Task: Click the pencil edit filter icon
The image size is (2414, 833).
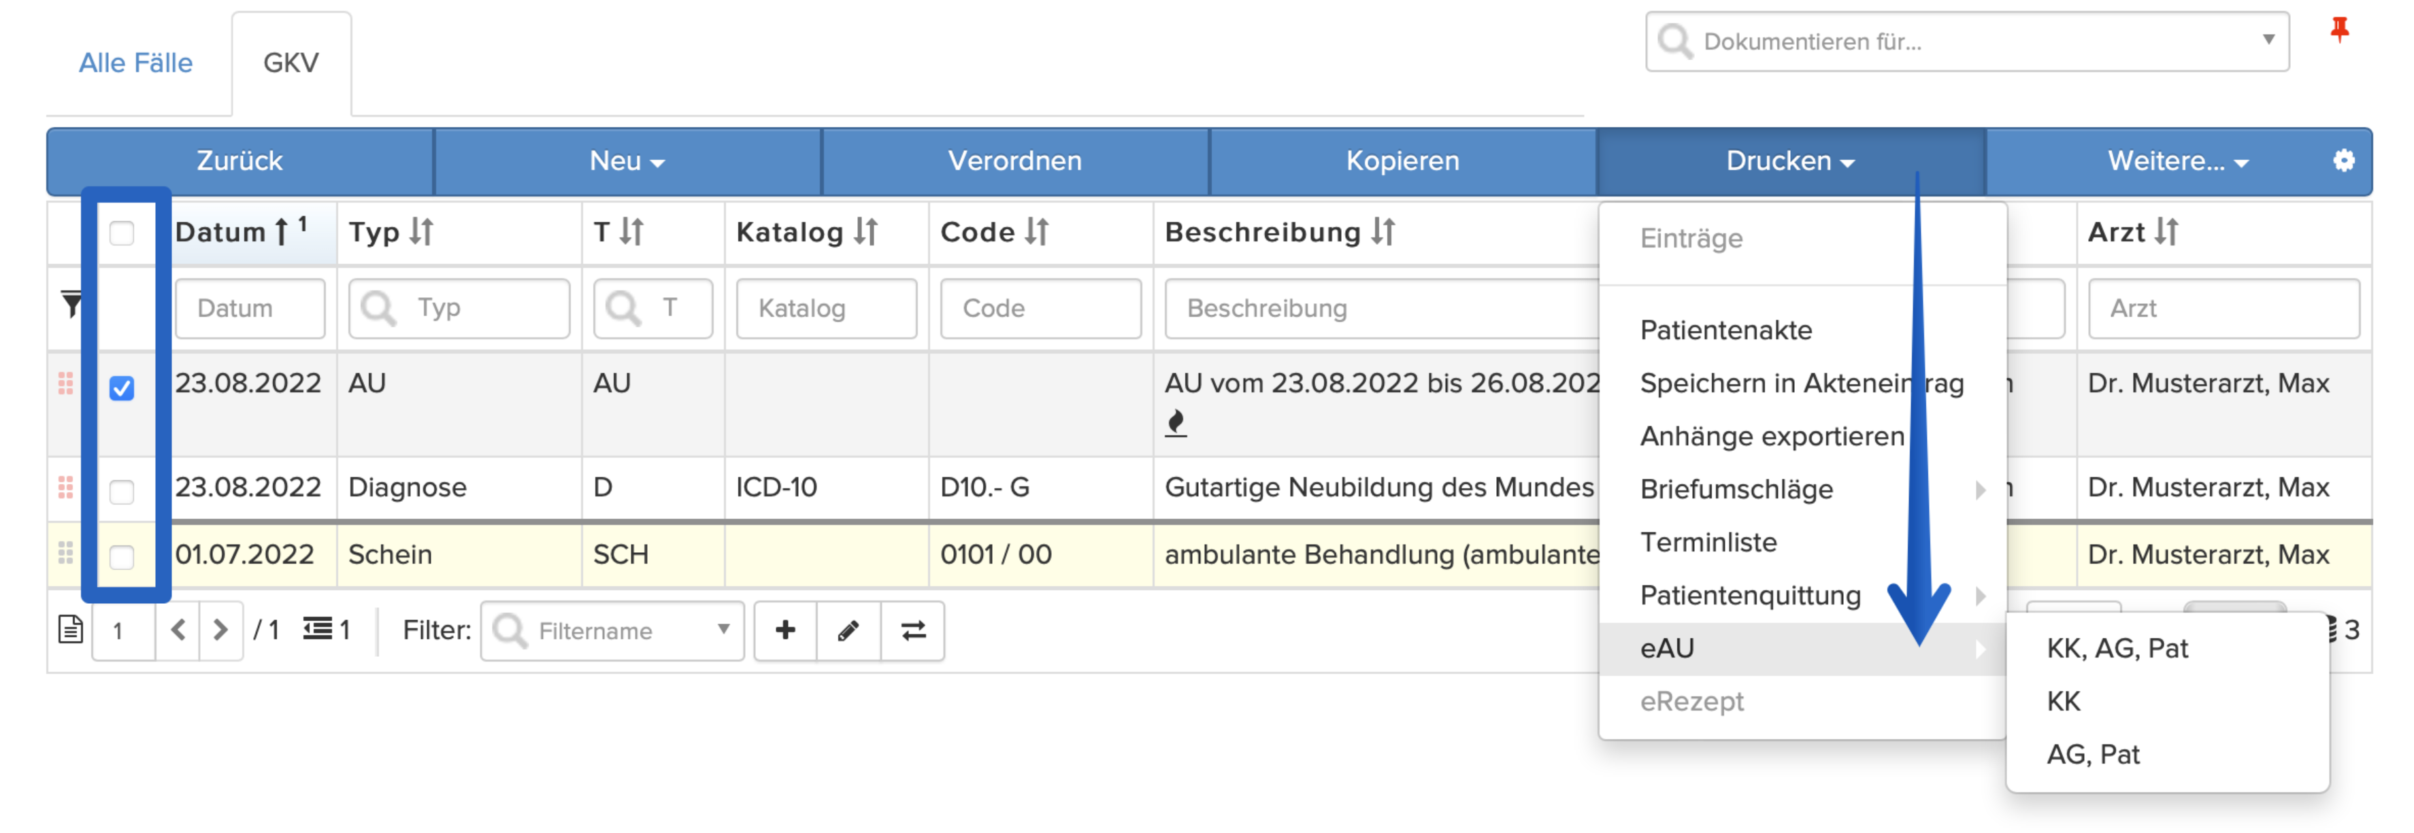Action: pyautogui.click(x=849, y=630)
